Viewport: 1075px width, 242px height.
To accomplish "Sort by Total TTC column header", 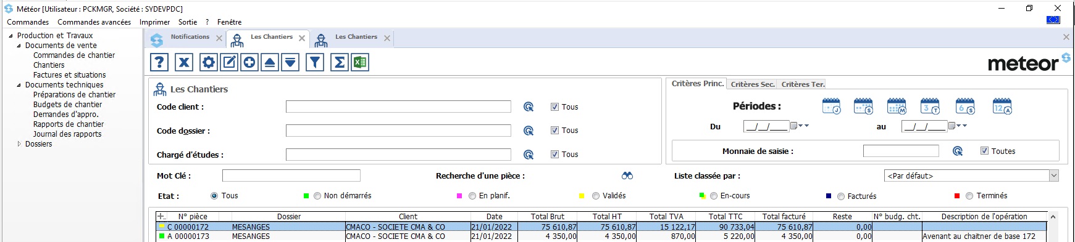I will 726,217.
